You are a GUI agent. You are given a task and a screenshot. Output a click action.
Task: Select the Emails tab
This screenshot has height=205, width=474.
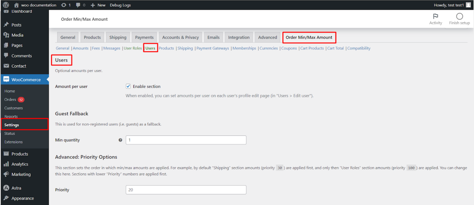pos(213,37)
